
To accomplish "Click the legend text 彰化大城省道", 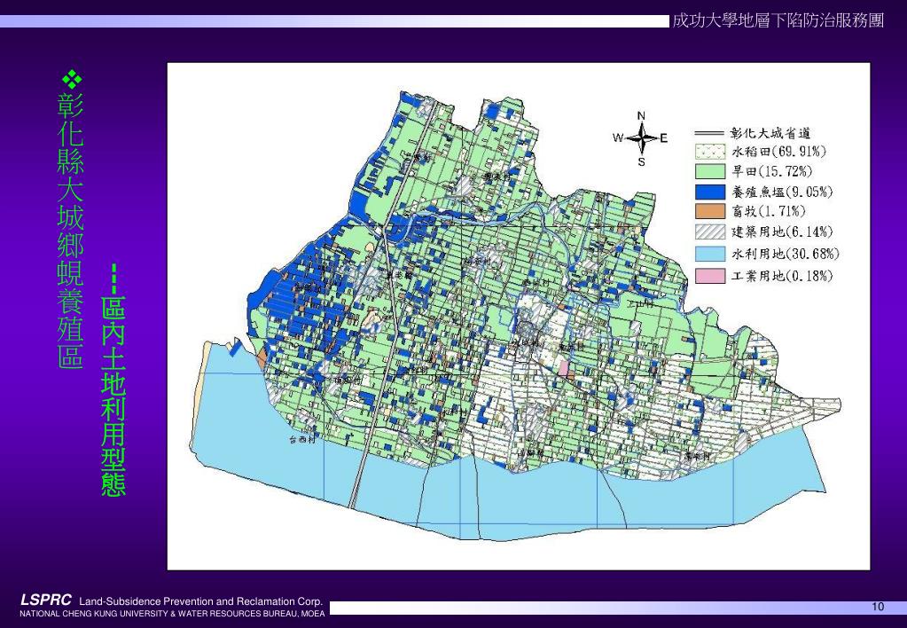I will (x=770, y=134).
